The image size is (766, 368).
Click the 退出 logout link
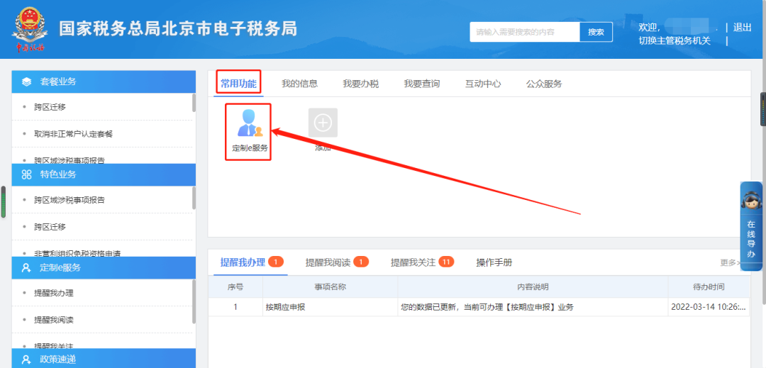(x=742, y=28)
